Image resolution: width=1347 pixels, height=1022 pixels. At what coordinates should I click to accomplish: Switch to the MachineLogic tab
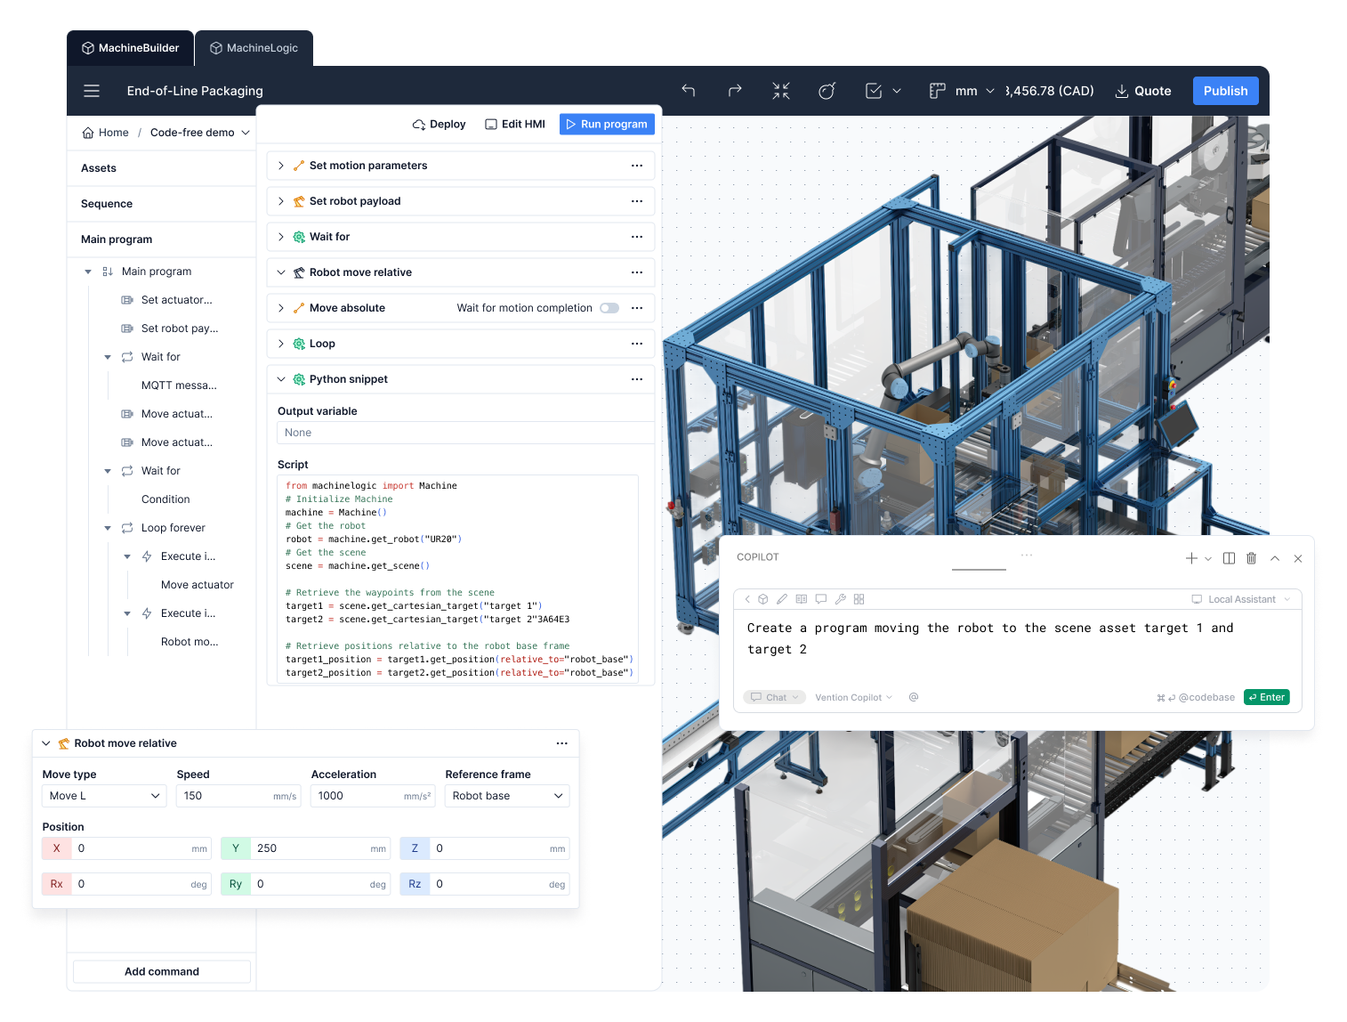pyautogui.click(x=254, y=48)
